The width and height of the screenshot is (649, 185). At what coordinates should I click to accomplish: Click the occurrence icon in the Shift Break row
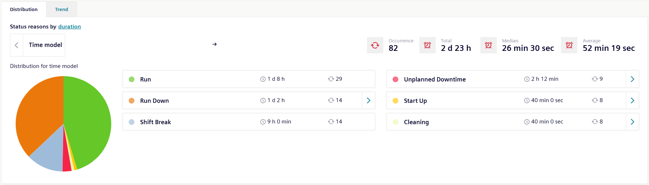[x=331, y=122]
